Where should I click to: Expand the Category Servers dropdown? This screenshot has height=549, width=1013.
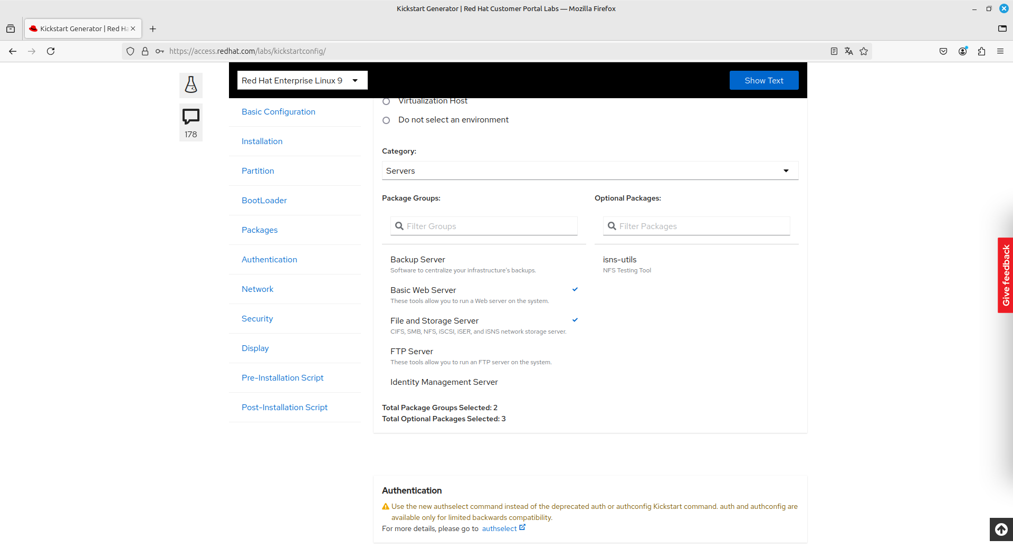click(590, 171)
